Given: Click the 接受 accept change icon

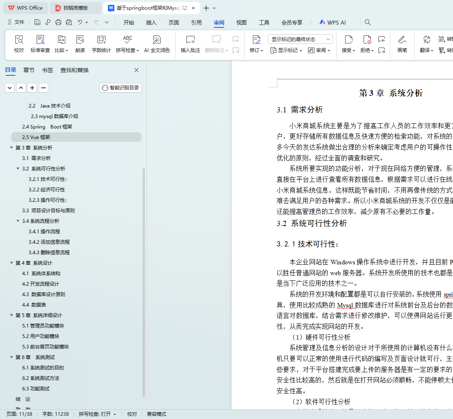Looking at the screenshot, I should click(x=349, y=39).
